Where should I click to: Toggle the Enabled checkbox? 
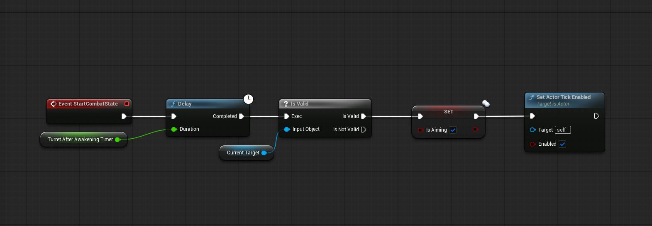(562, 144)
